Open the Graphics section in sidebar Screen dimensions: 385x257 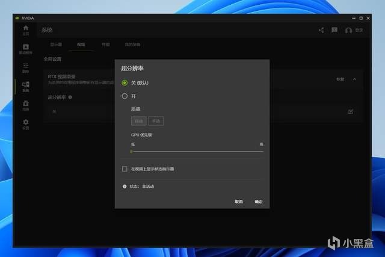click(26, 68)
